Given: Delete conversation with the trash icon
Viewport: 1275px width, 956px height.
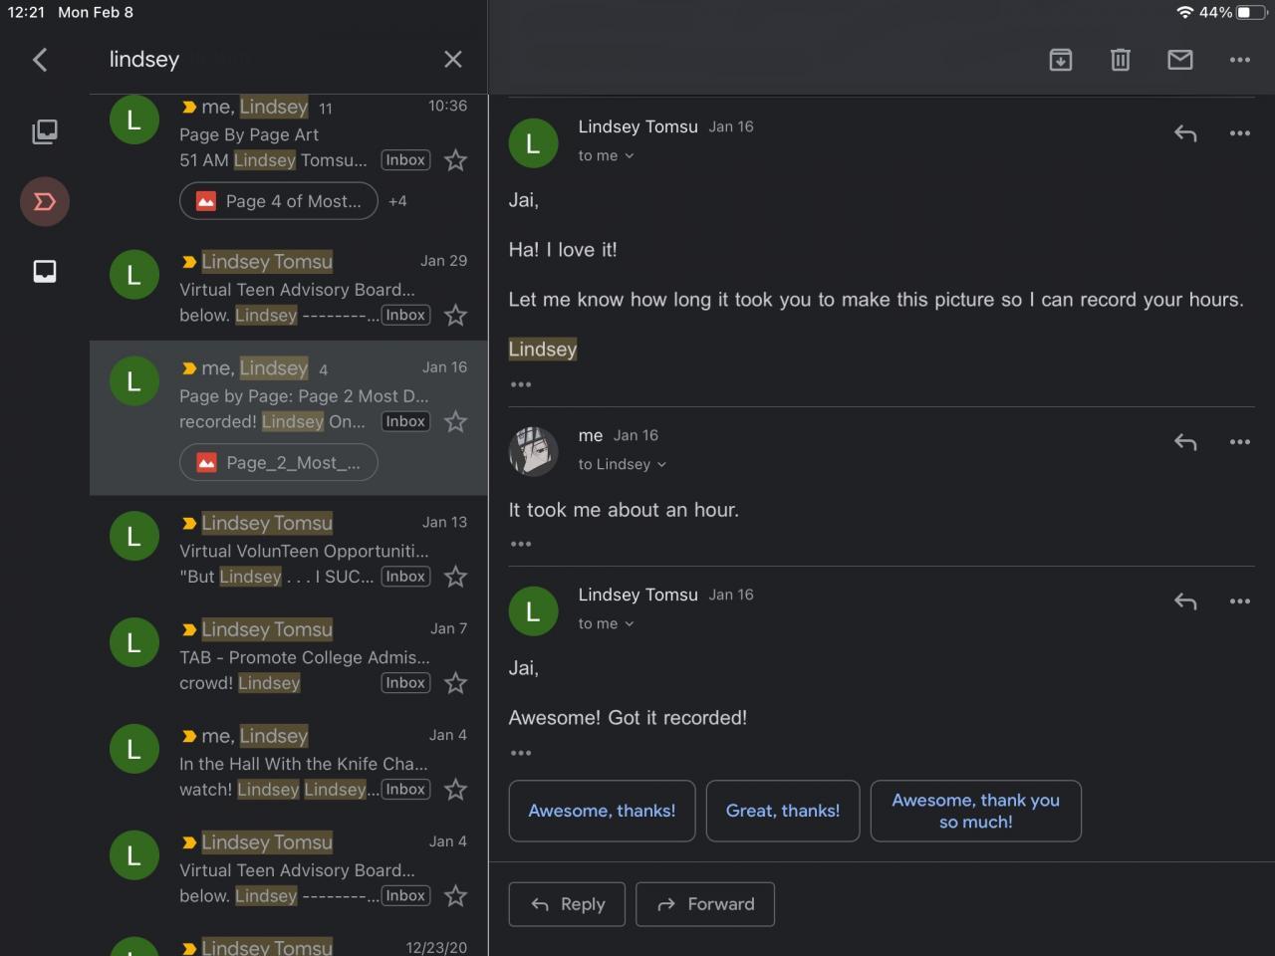Looking at the screenshot, I should coord(1121,60).
